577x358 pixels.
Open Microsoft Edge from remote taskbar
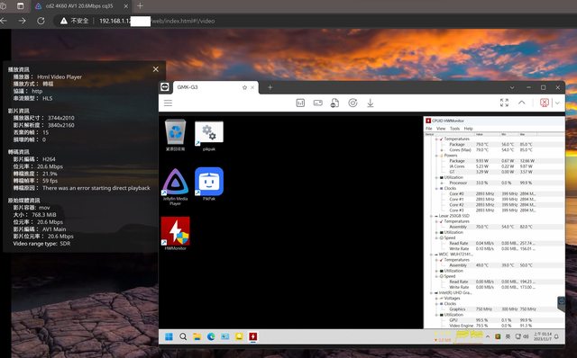point(211,336)
